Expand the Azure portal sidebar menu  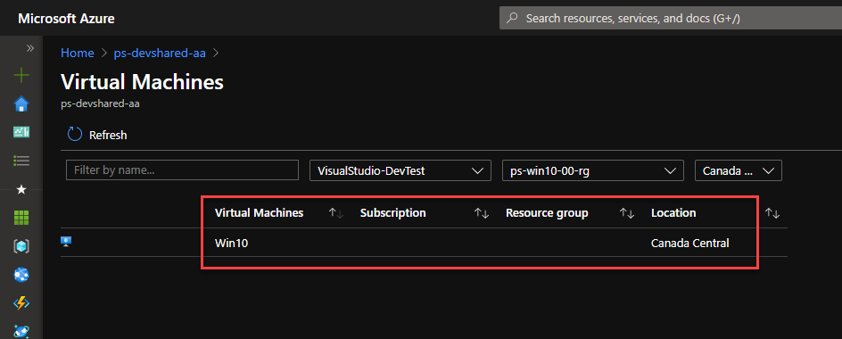30,48
